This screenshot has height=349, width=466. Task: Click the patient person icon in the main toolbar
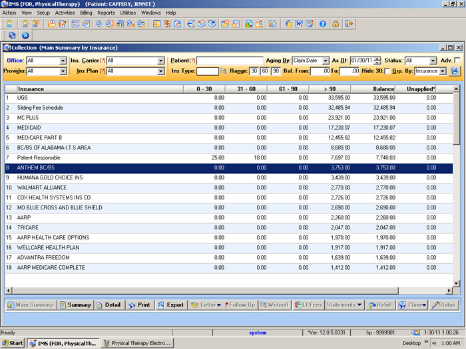[9, 24]
